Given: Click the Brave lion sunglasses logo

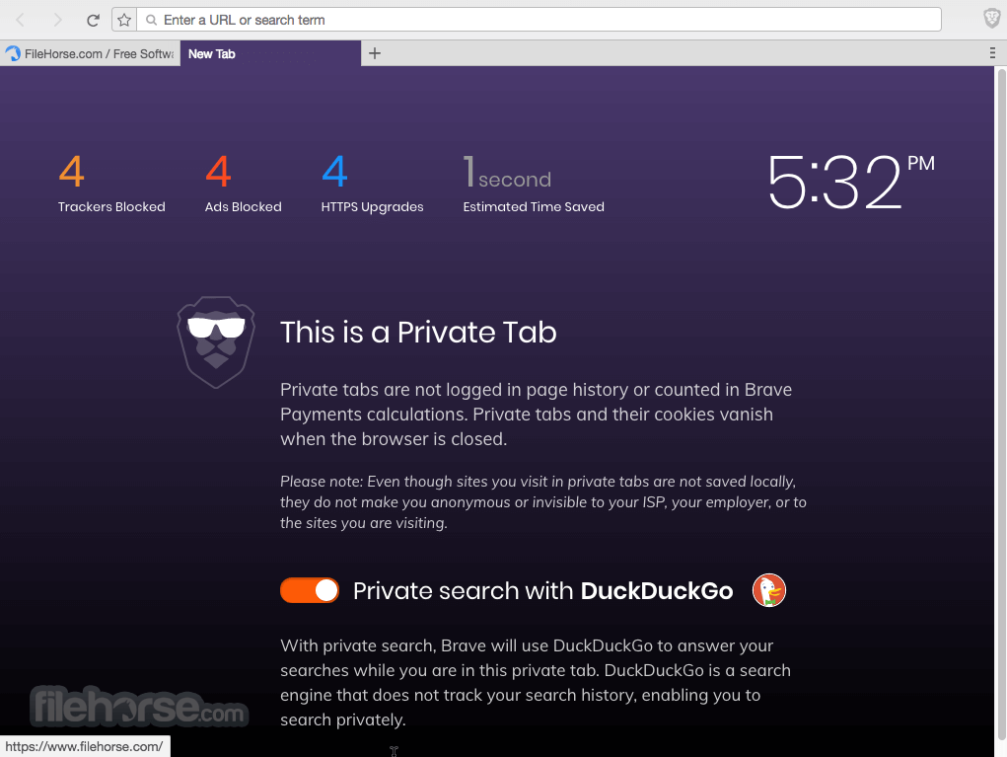Looking at the screenshot, I should (216, 341).
